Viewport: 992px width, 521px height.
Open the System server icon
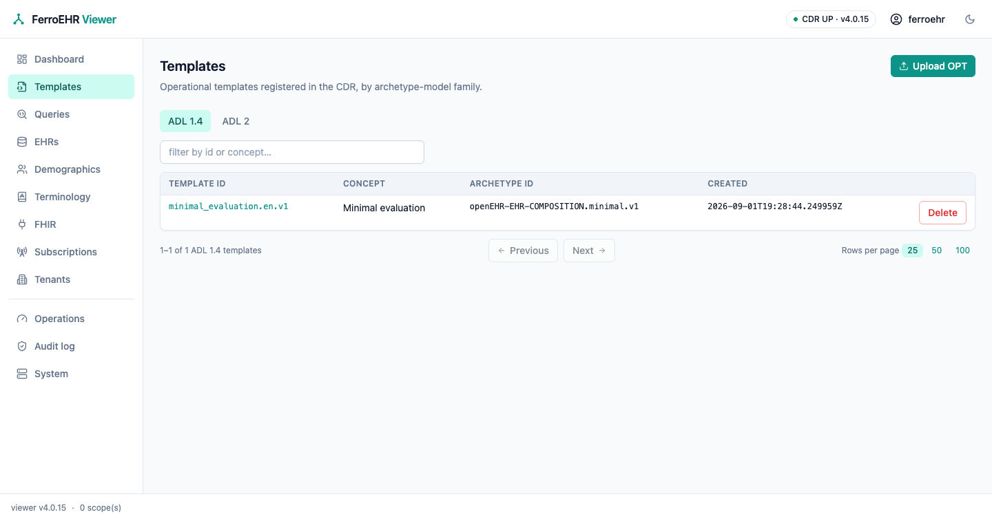[22, 374]
